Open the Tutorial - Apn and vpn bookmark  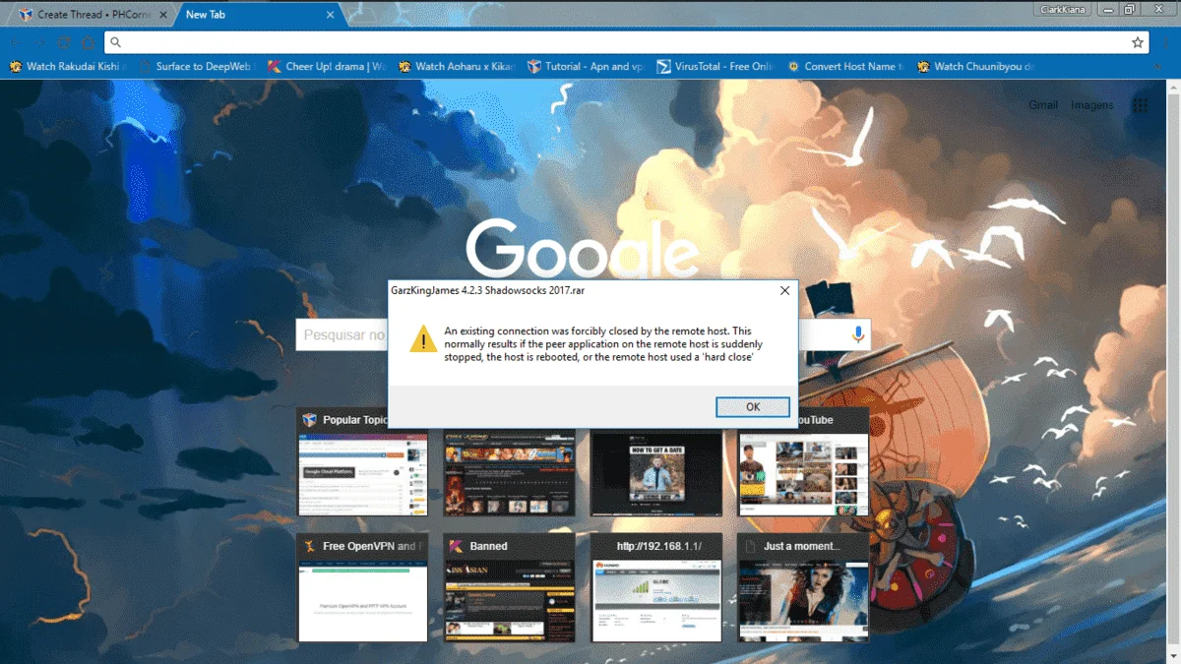point(586,67)
